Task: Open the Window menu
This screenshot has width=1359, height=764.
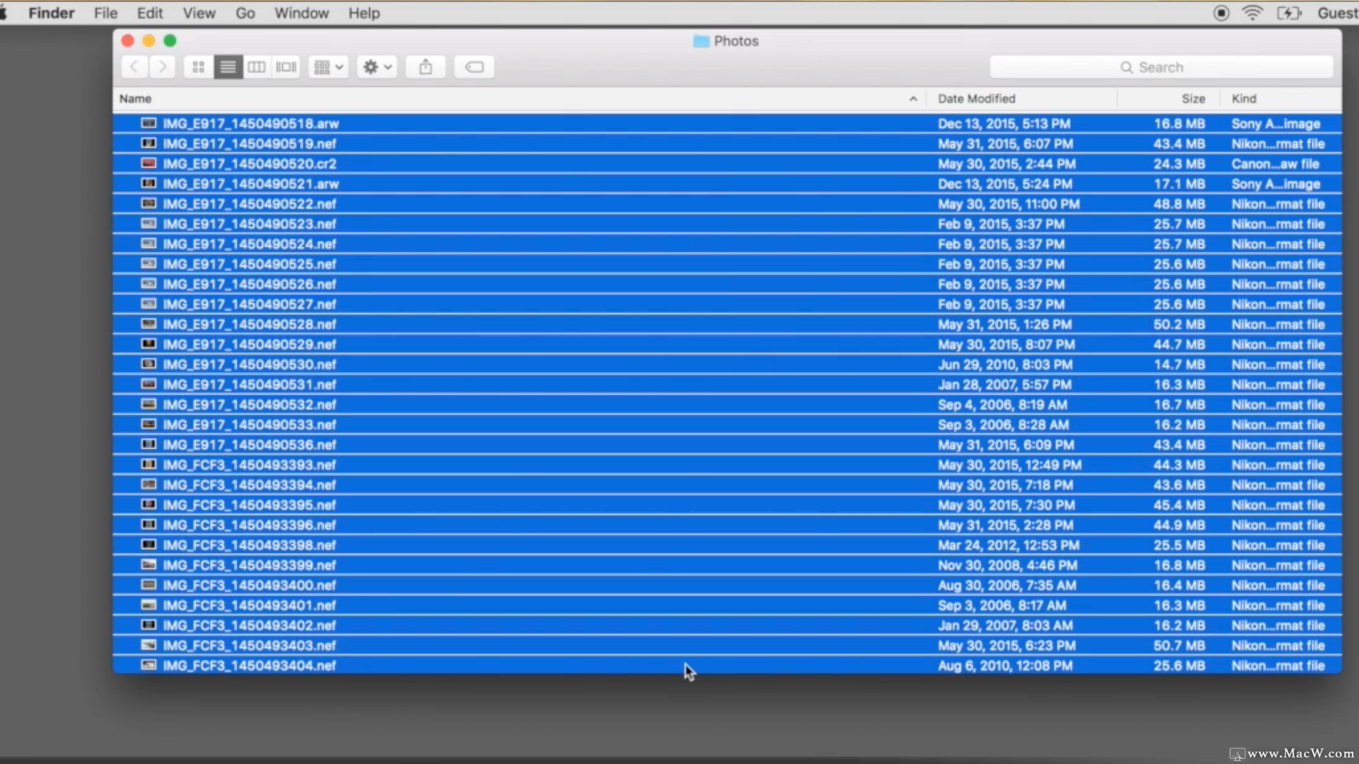Action: (x=301, y=13)
